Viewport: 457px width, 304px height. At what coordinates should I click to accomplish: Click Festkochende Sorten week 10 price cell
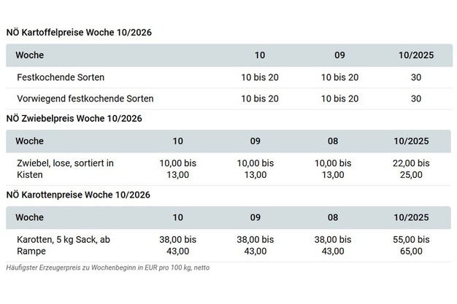260,77
